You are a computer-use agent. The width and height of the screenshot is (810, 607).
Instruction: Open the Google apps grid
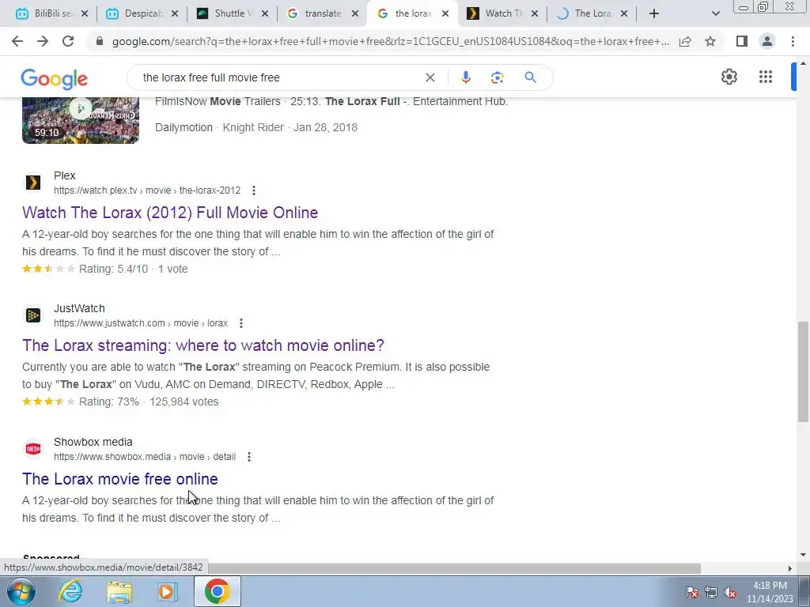[766, 77]
